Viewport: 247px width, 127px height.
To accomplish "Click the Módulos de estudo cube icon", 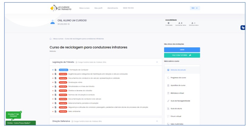I will [168, 70].
